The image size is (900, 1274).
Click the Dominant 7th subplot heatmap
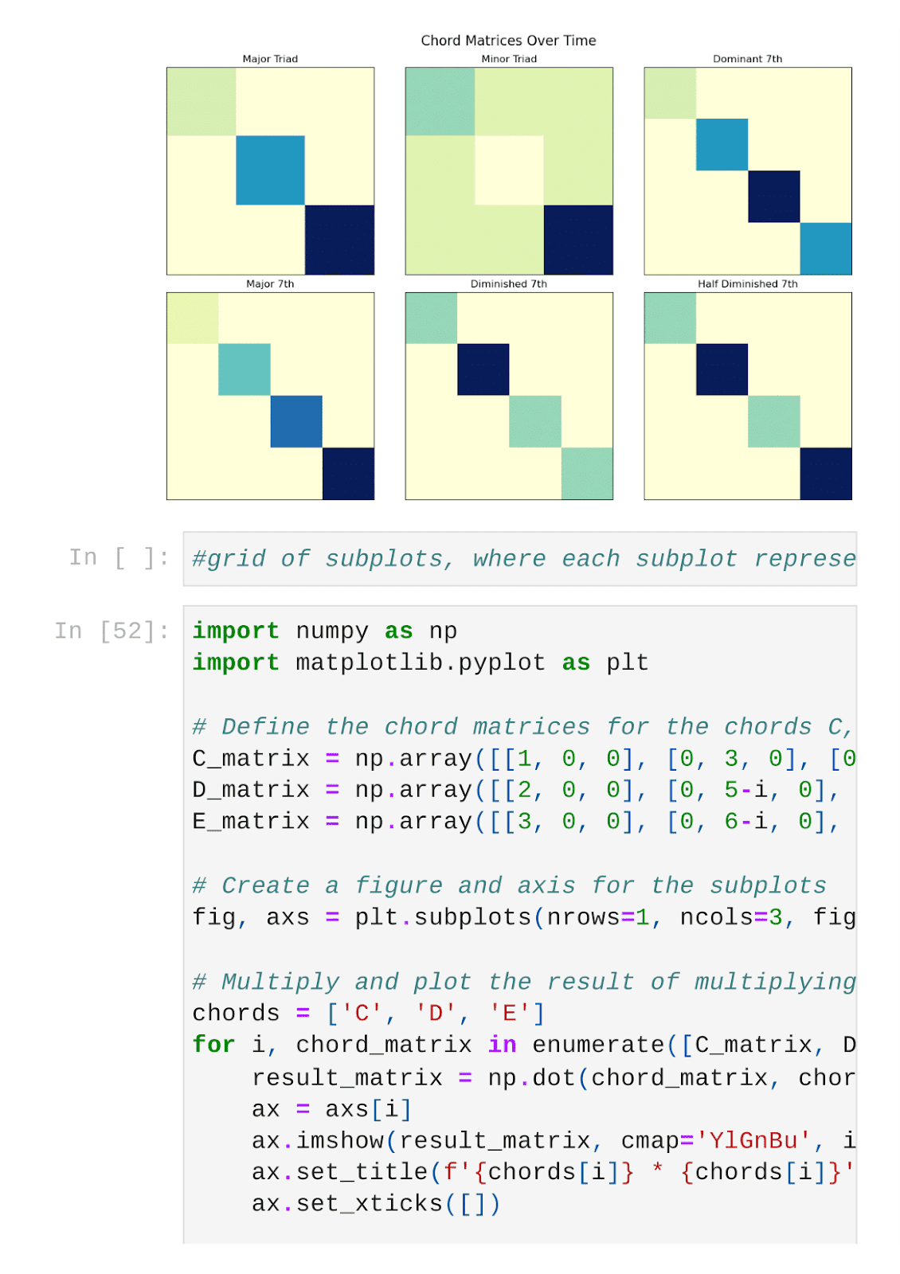pyautogui.click(x=748, y=171)
